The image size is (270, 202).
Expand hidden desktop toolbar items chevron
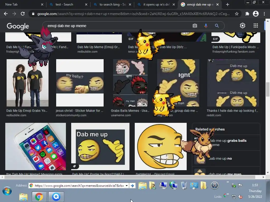[228, 182]
